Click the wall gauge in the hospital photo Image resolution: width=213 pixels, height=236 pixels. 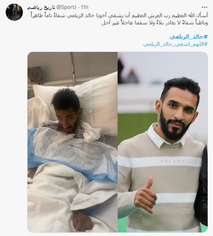[35, 74]
